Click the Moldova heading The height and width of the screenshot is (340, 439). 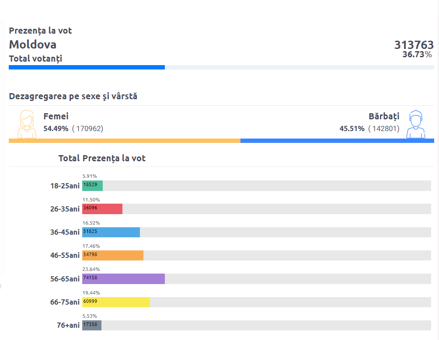point(33,45)
